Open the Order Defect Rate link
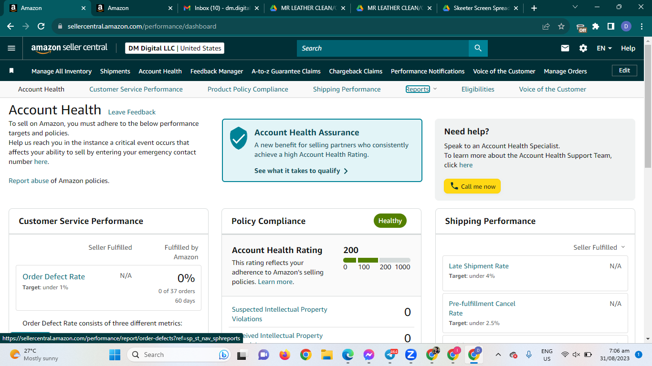Viewport: 652px width, 366px height. (x=53, y=276)
